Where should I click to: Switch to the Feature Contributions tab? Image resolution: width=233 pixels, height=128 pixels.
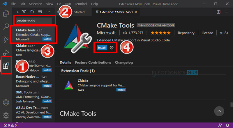coord(93,63)
